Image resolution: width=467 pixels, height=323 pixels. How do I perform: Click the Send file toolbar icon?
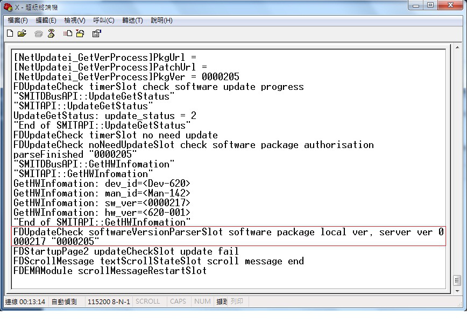click(68, 33)
